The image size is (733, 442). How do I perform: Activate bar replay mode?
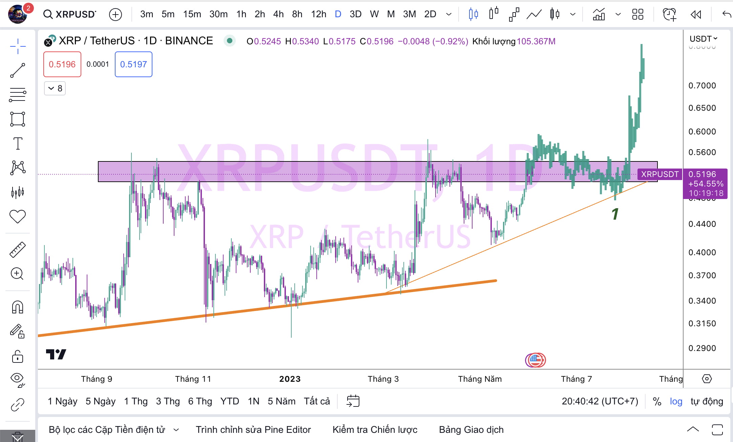click(x=696, y=14)
